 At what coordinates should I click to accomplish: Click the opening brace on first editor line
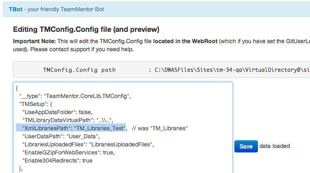click(17, 88)
